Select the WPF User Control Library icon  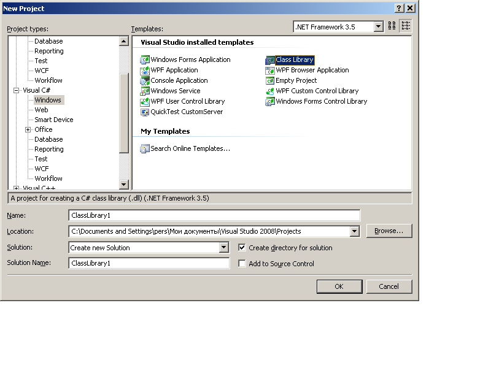click(145, 101)
